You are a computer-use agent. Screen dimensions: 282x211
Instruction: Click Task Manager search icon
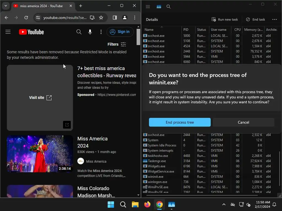click(x=168, y=7)
